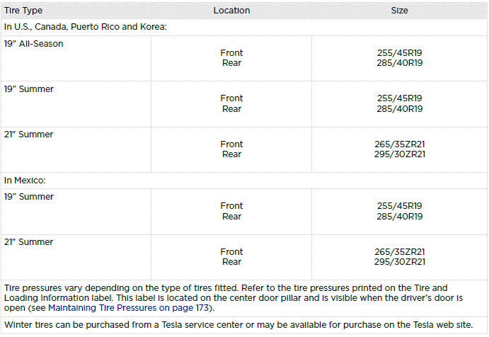Image resolution: width=489 pixels, height=337 pixels.
Task: Click the Front location in All-Season row
Action: point(231,52)
